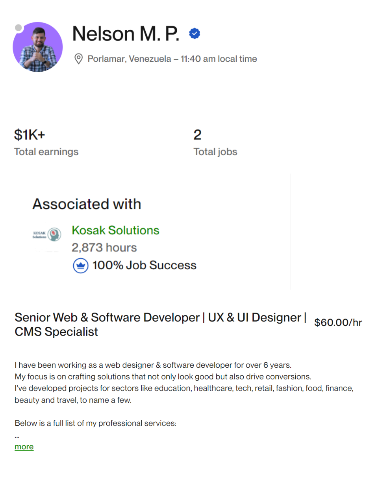Click the 2,873 hours text

(104, 248)
